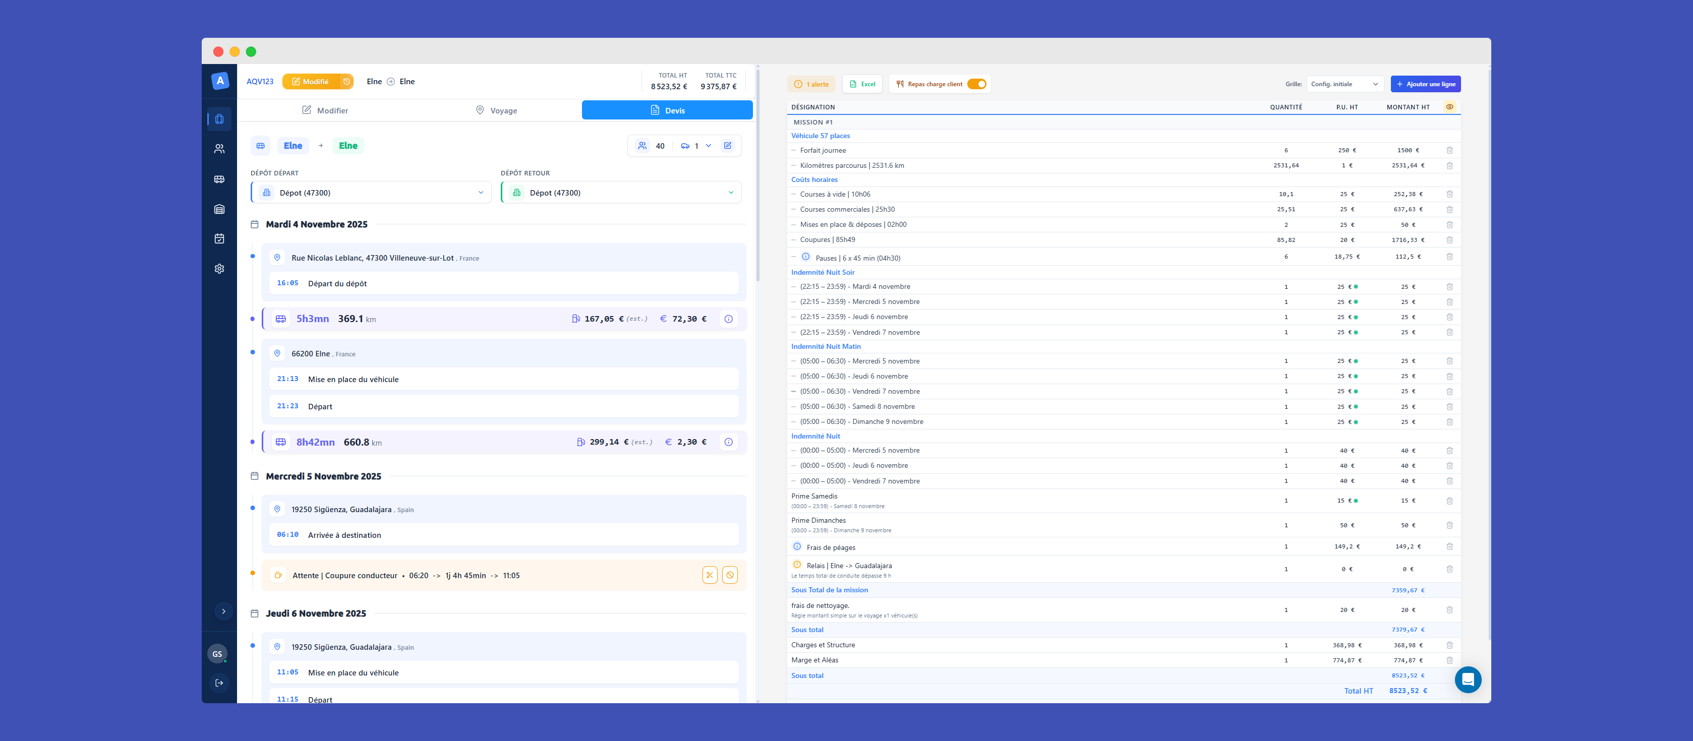Click the scissors icon on Coupure conducteur
1693x741 pixels.
(710, 575)
